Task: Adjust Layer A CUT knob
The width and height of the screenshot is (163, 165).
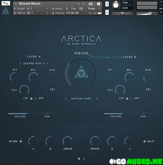Action: pyautogui.click(x=24, y=90)
